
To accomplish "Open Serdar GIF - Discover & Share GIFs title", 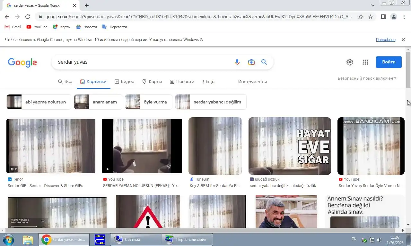I will [45, 186].
